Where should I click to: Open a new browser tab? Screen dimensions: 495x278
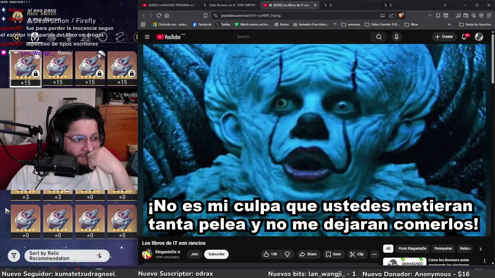(x=445, y=5)
